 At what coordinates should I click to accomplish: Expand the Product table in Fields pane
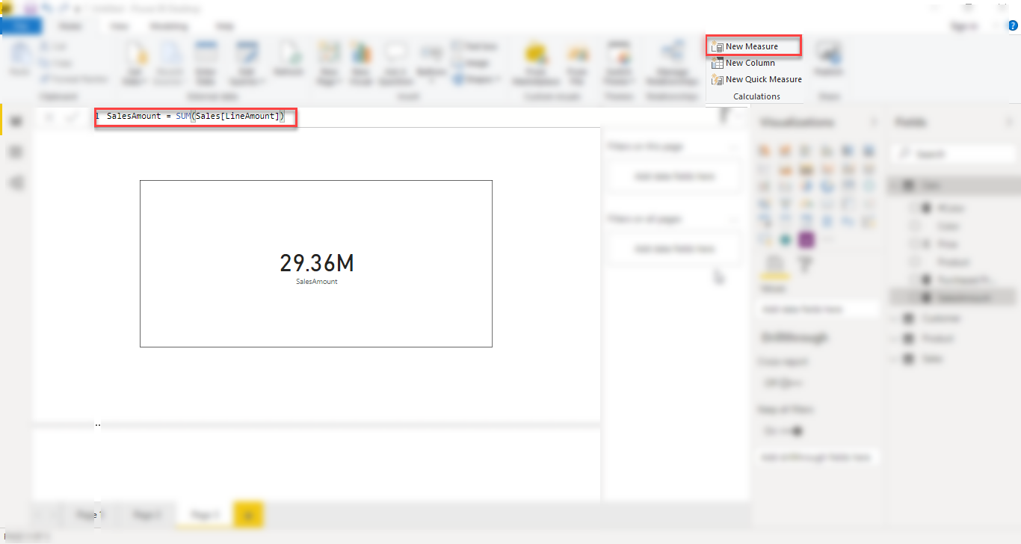(x=895, y=339)
